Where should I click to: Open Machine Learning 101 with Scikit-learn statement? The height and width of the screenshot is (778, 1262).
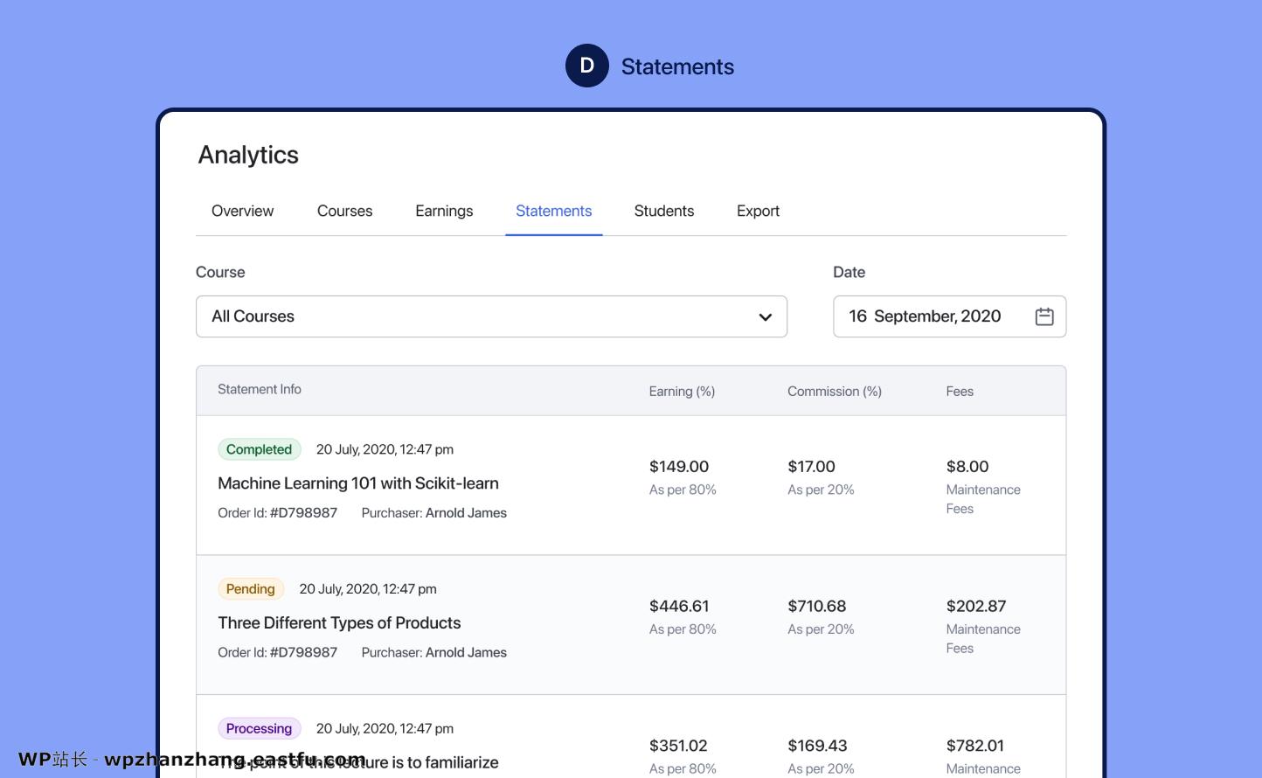click(x=358, y=483)
